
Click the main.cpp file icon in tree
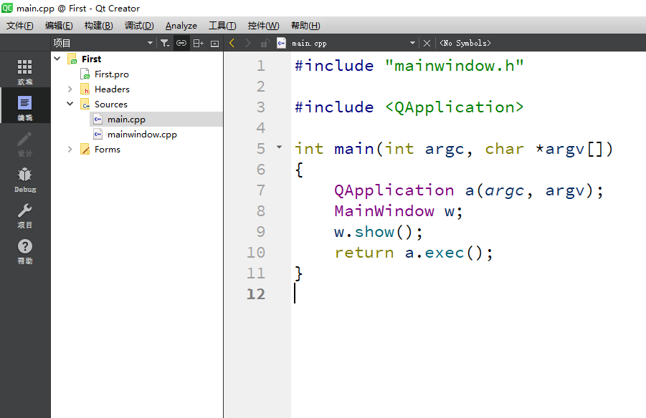98,120
